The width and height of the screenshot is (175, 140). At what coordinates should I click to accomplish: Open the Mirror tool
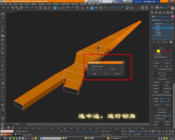click(128, 8)
